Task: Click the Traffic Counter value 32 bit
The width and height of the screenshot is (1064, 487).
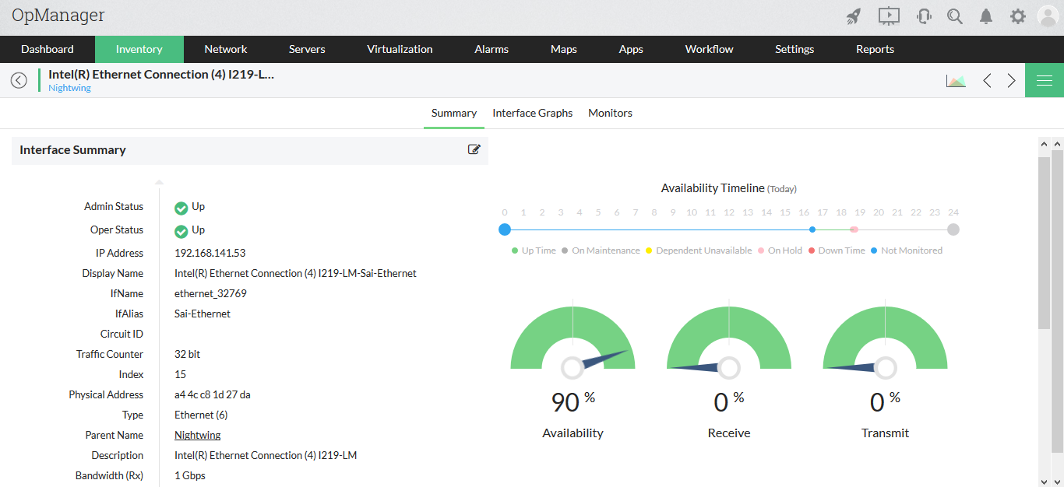Action: point(188,354)
